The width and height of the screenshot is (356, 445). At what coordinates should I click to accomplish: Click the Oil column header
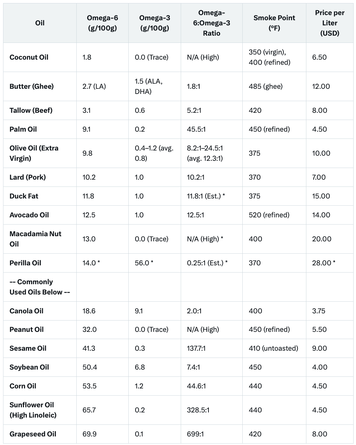pos(40,23)
